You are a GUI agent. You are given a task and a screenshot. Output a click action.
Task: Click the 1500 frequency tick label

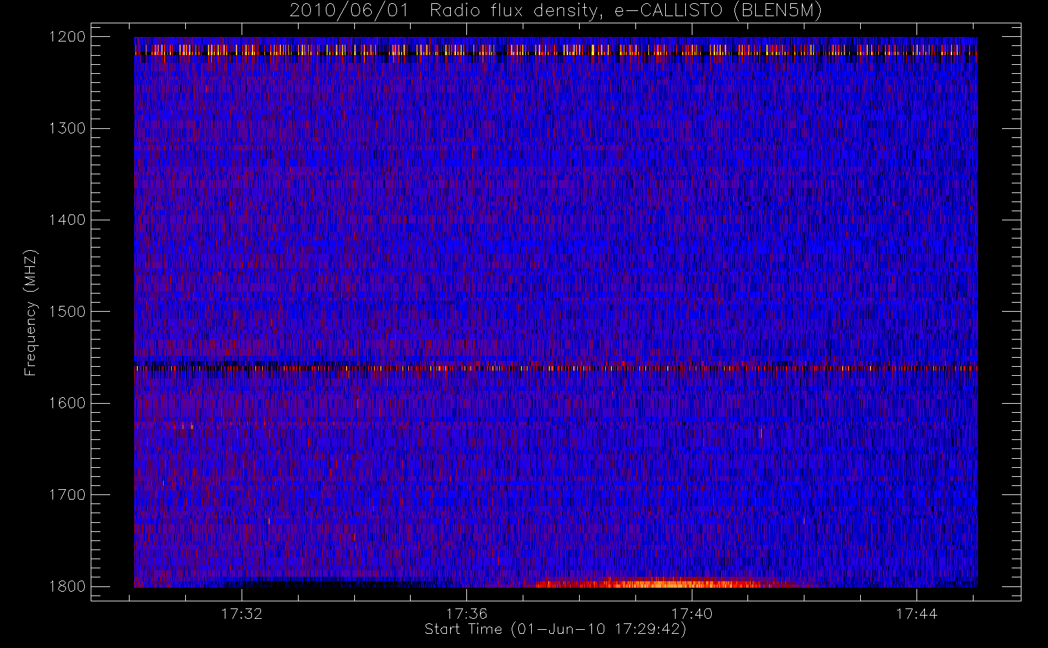[x=67, y=312]
